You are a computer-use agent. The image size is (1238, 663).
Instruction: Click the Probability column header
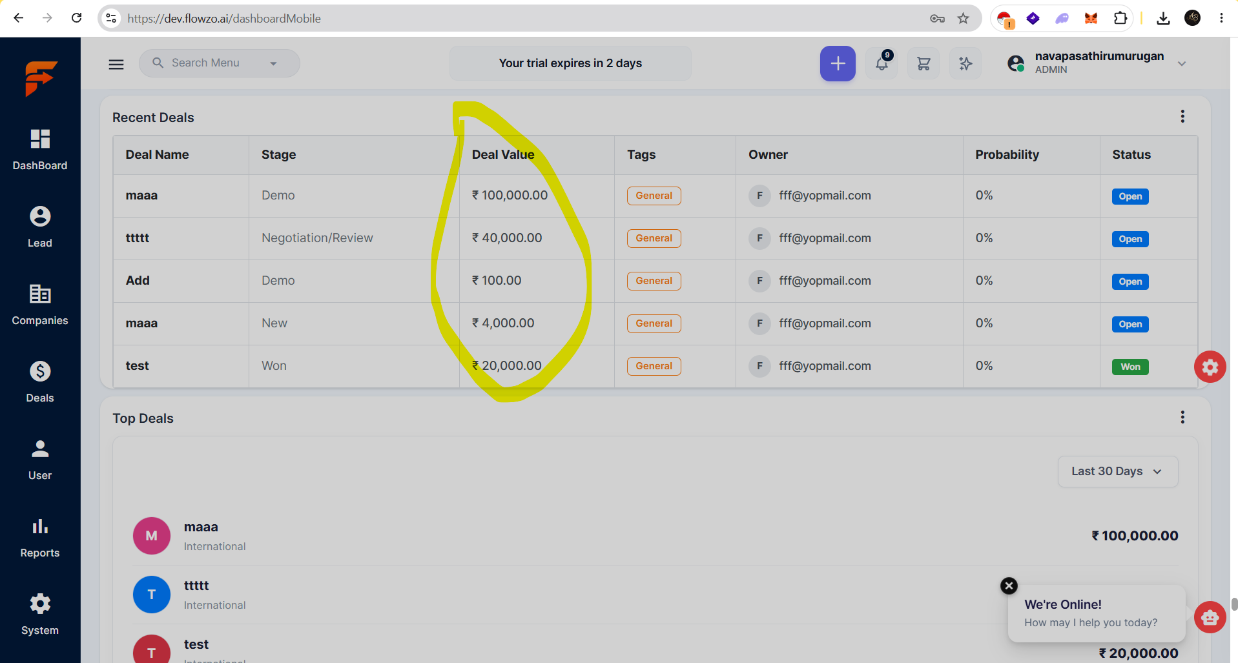(1007, 154)
